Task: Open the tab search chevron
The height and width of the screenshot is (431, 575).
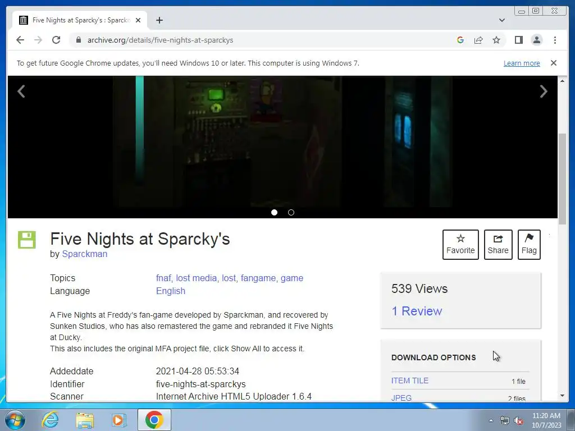Action: [501, 20]
